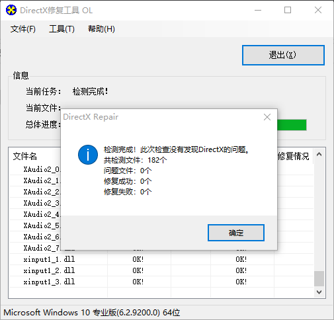Click the 共检测文件: 182个 text
Screen dimensions: 334x320
click(x=136, y=160)
